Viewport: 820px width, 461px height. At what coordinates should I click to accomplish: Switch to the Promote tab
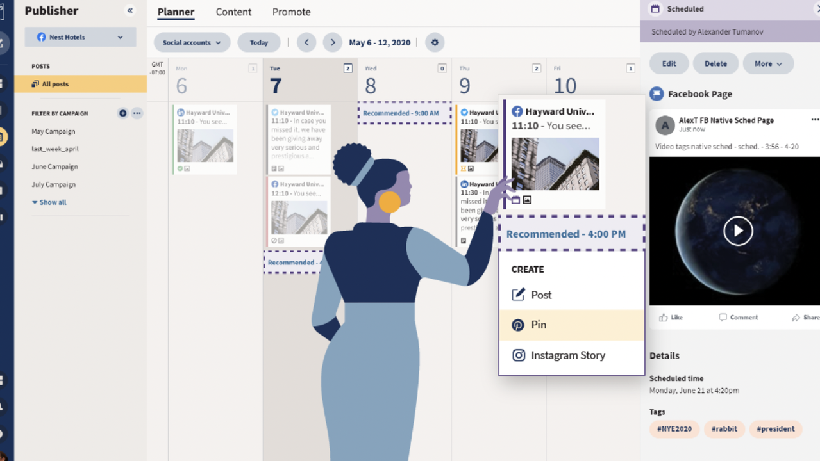pos(291,12)
